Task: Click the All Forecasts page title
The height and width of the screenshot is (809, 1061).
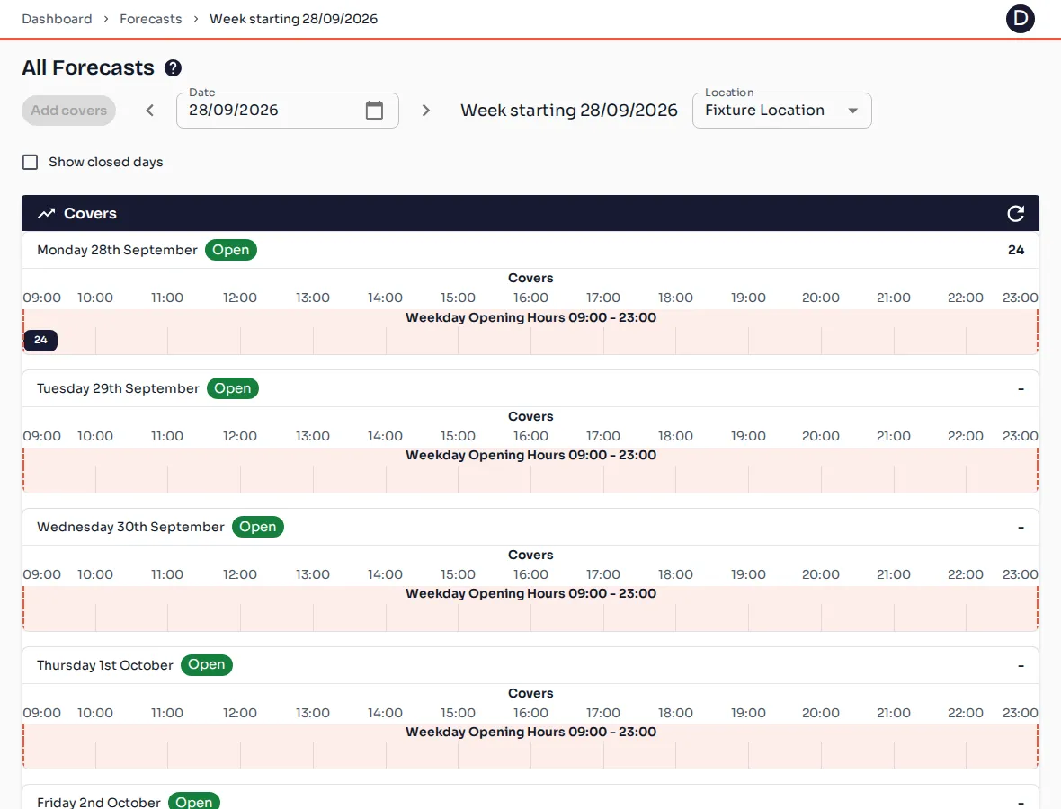Action: [88, 67]
